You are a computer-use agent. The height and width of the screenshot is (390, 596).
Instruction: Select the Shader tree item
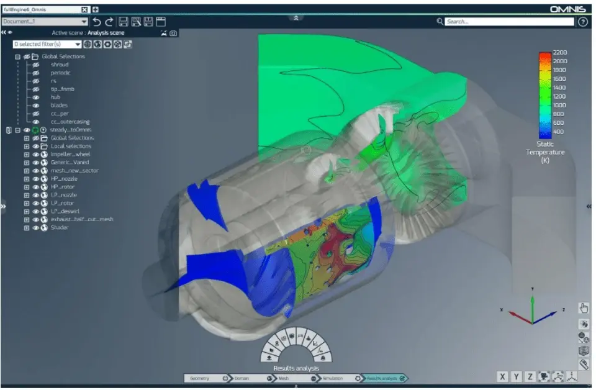(60, 228)
